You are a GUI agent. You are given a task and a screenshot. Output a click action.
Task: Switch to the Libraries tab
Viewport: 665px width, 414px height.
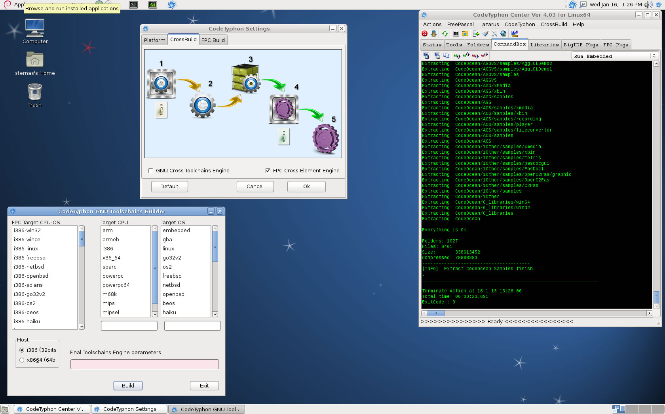coord(544,45)
